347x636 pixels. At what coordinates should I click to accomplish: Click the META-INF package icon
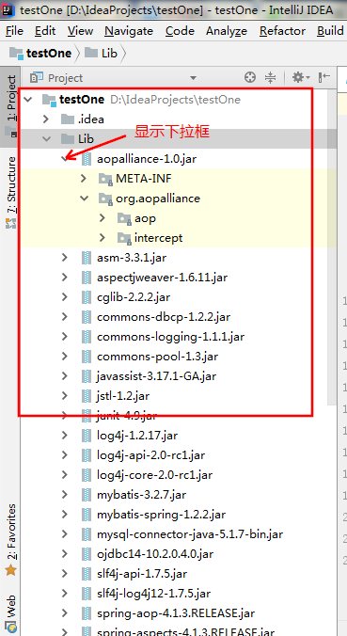(x=105, y=179)
